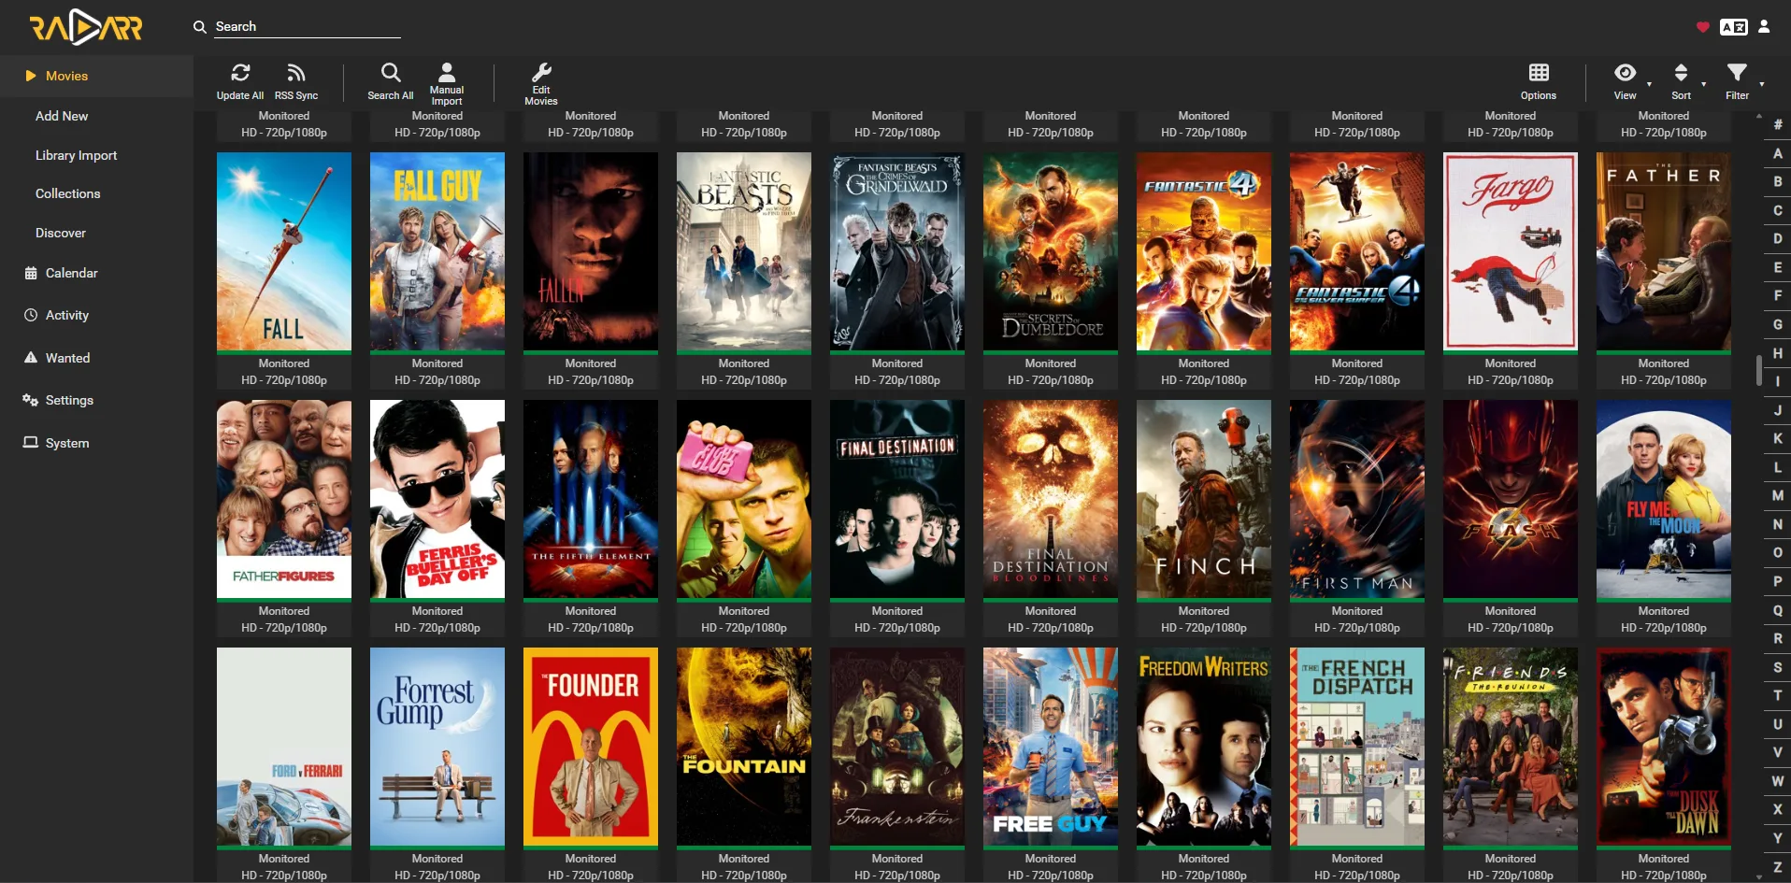Open the Fight Club poster
This screenshot has height=883, width=1791.
[744, 499]
